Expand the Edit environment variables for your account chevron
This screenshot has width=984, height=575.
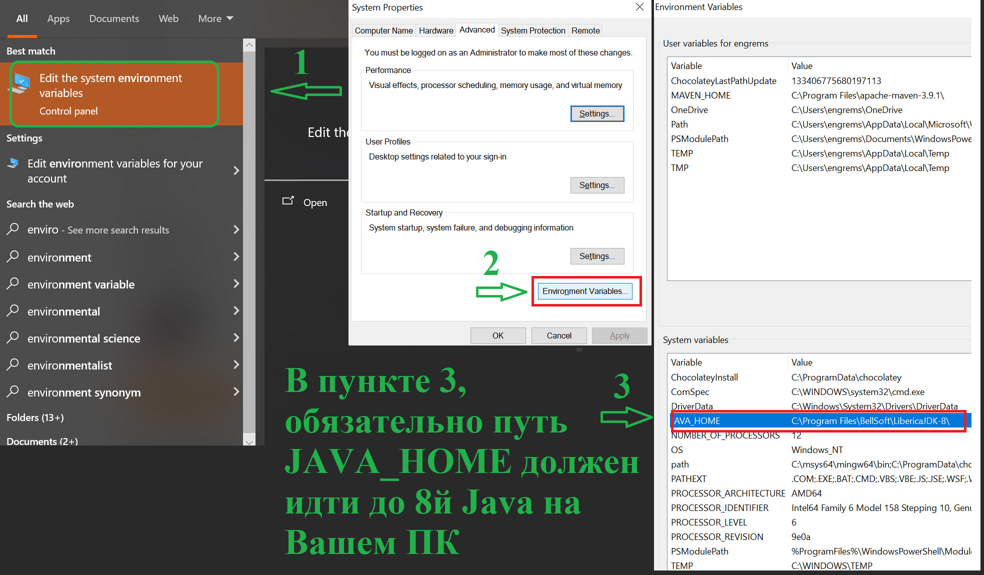coord(236,170)
